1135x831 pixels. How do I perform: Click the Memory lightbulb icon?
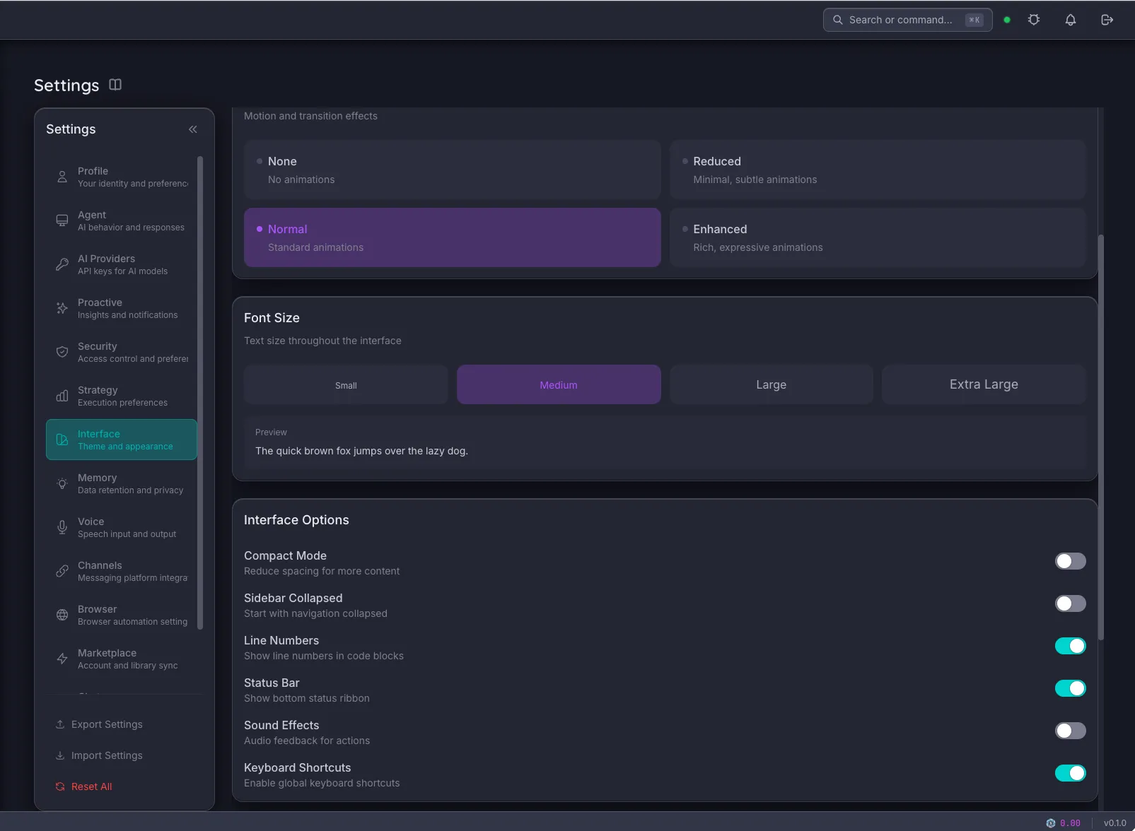[62, 483]
